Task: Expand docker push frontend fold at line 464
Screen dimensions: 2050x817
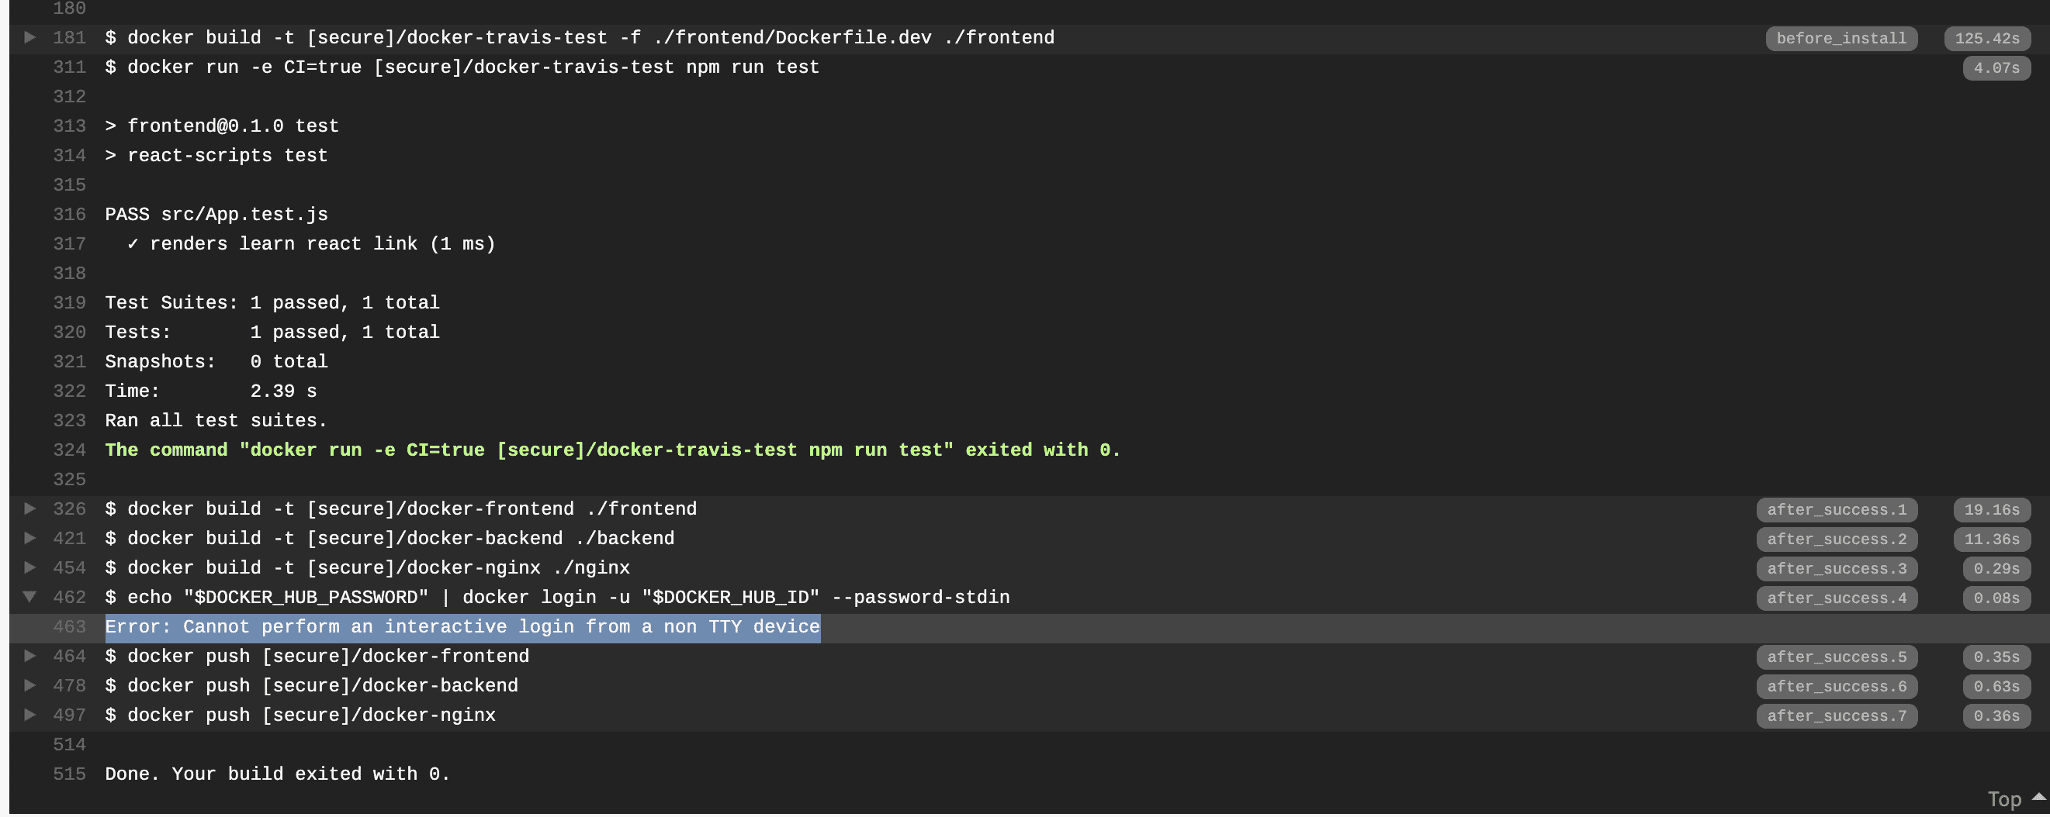Action: (x=29, y=656)
